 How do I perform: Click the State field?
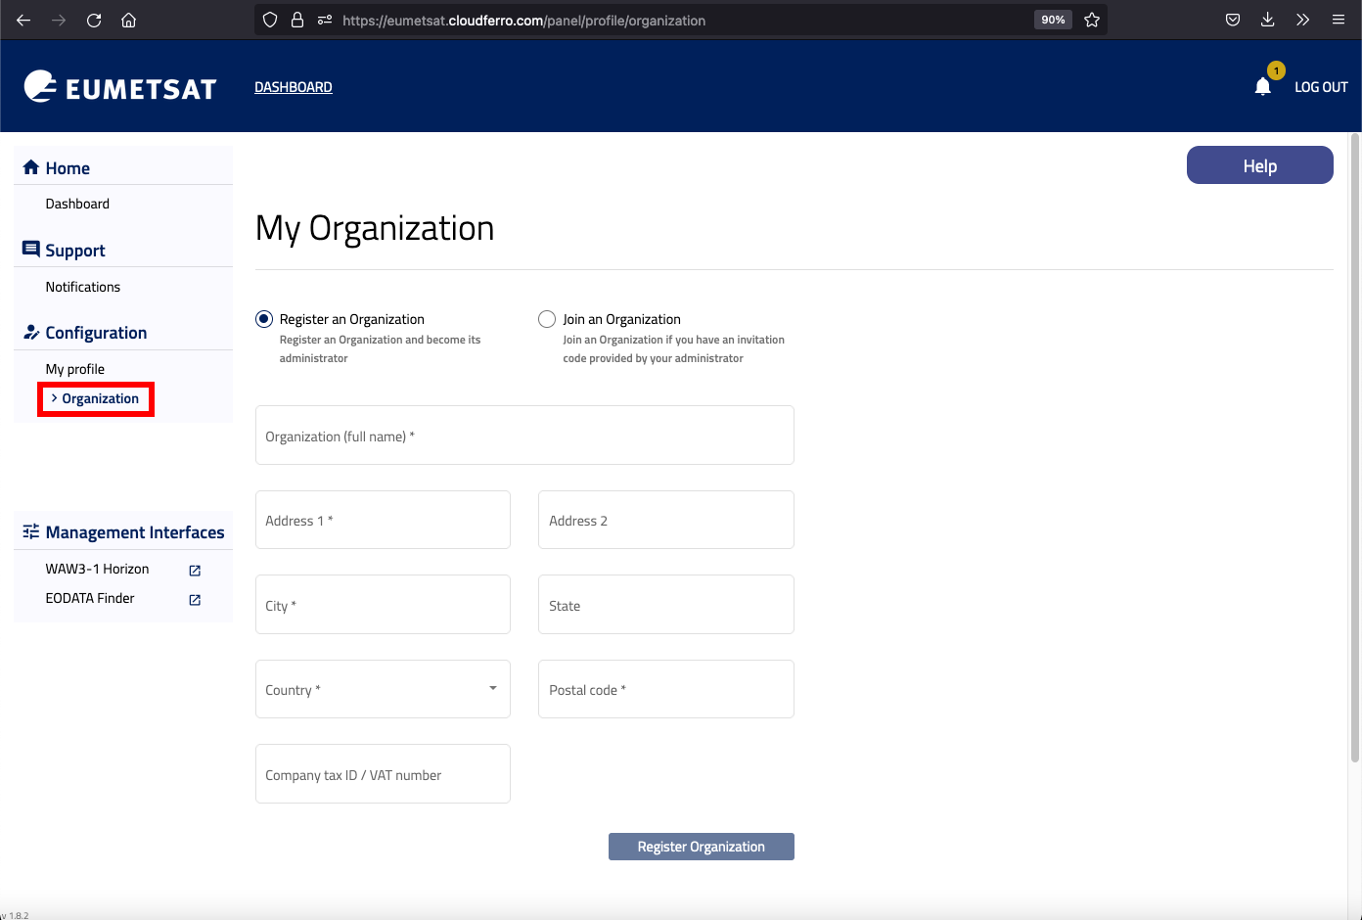coord(666,605)
